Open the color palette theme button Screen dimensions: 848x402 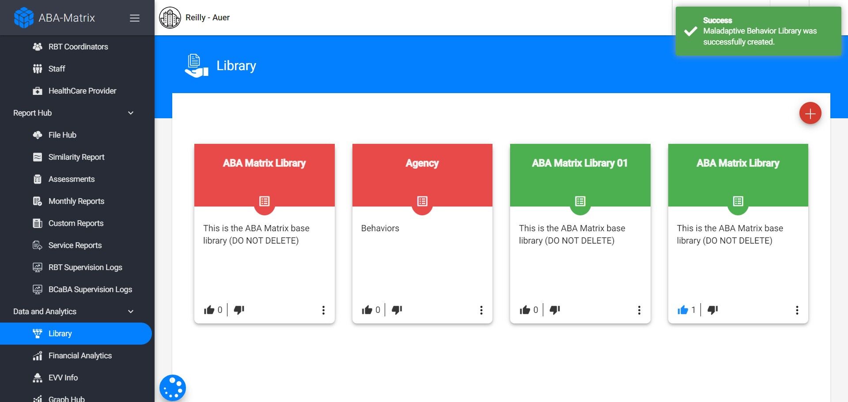pyautogui.click(x=173, y=388)
